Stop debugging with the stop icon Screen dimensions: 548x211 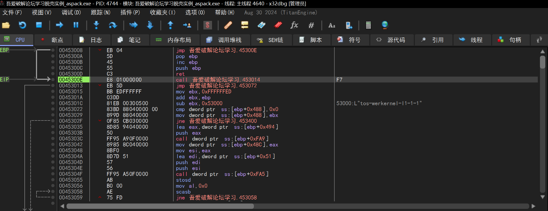(x=39, y=25)
